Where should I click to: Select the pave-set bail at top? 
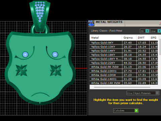tap(40, 16)
